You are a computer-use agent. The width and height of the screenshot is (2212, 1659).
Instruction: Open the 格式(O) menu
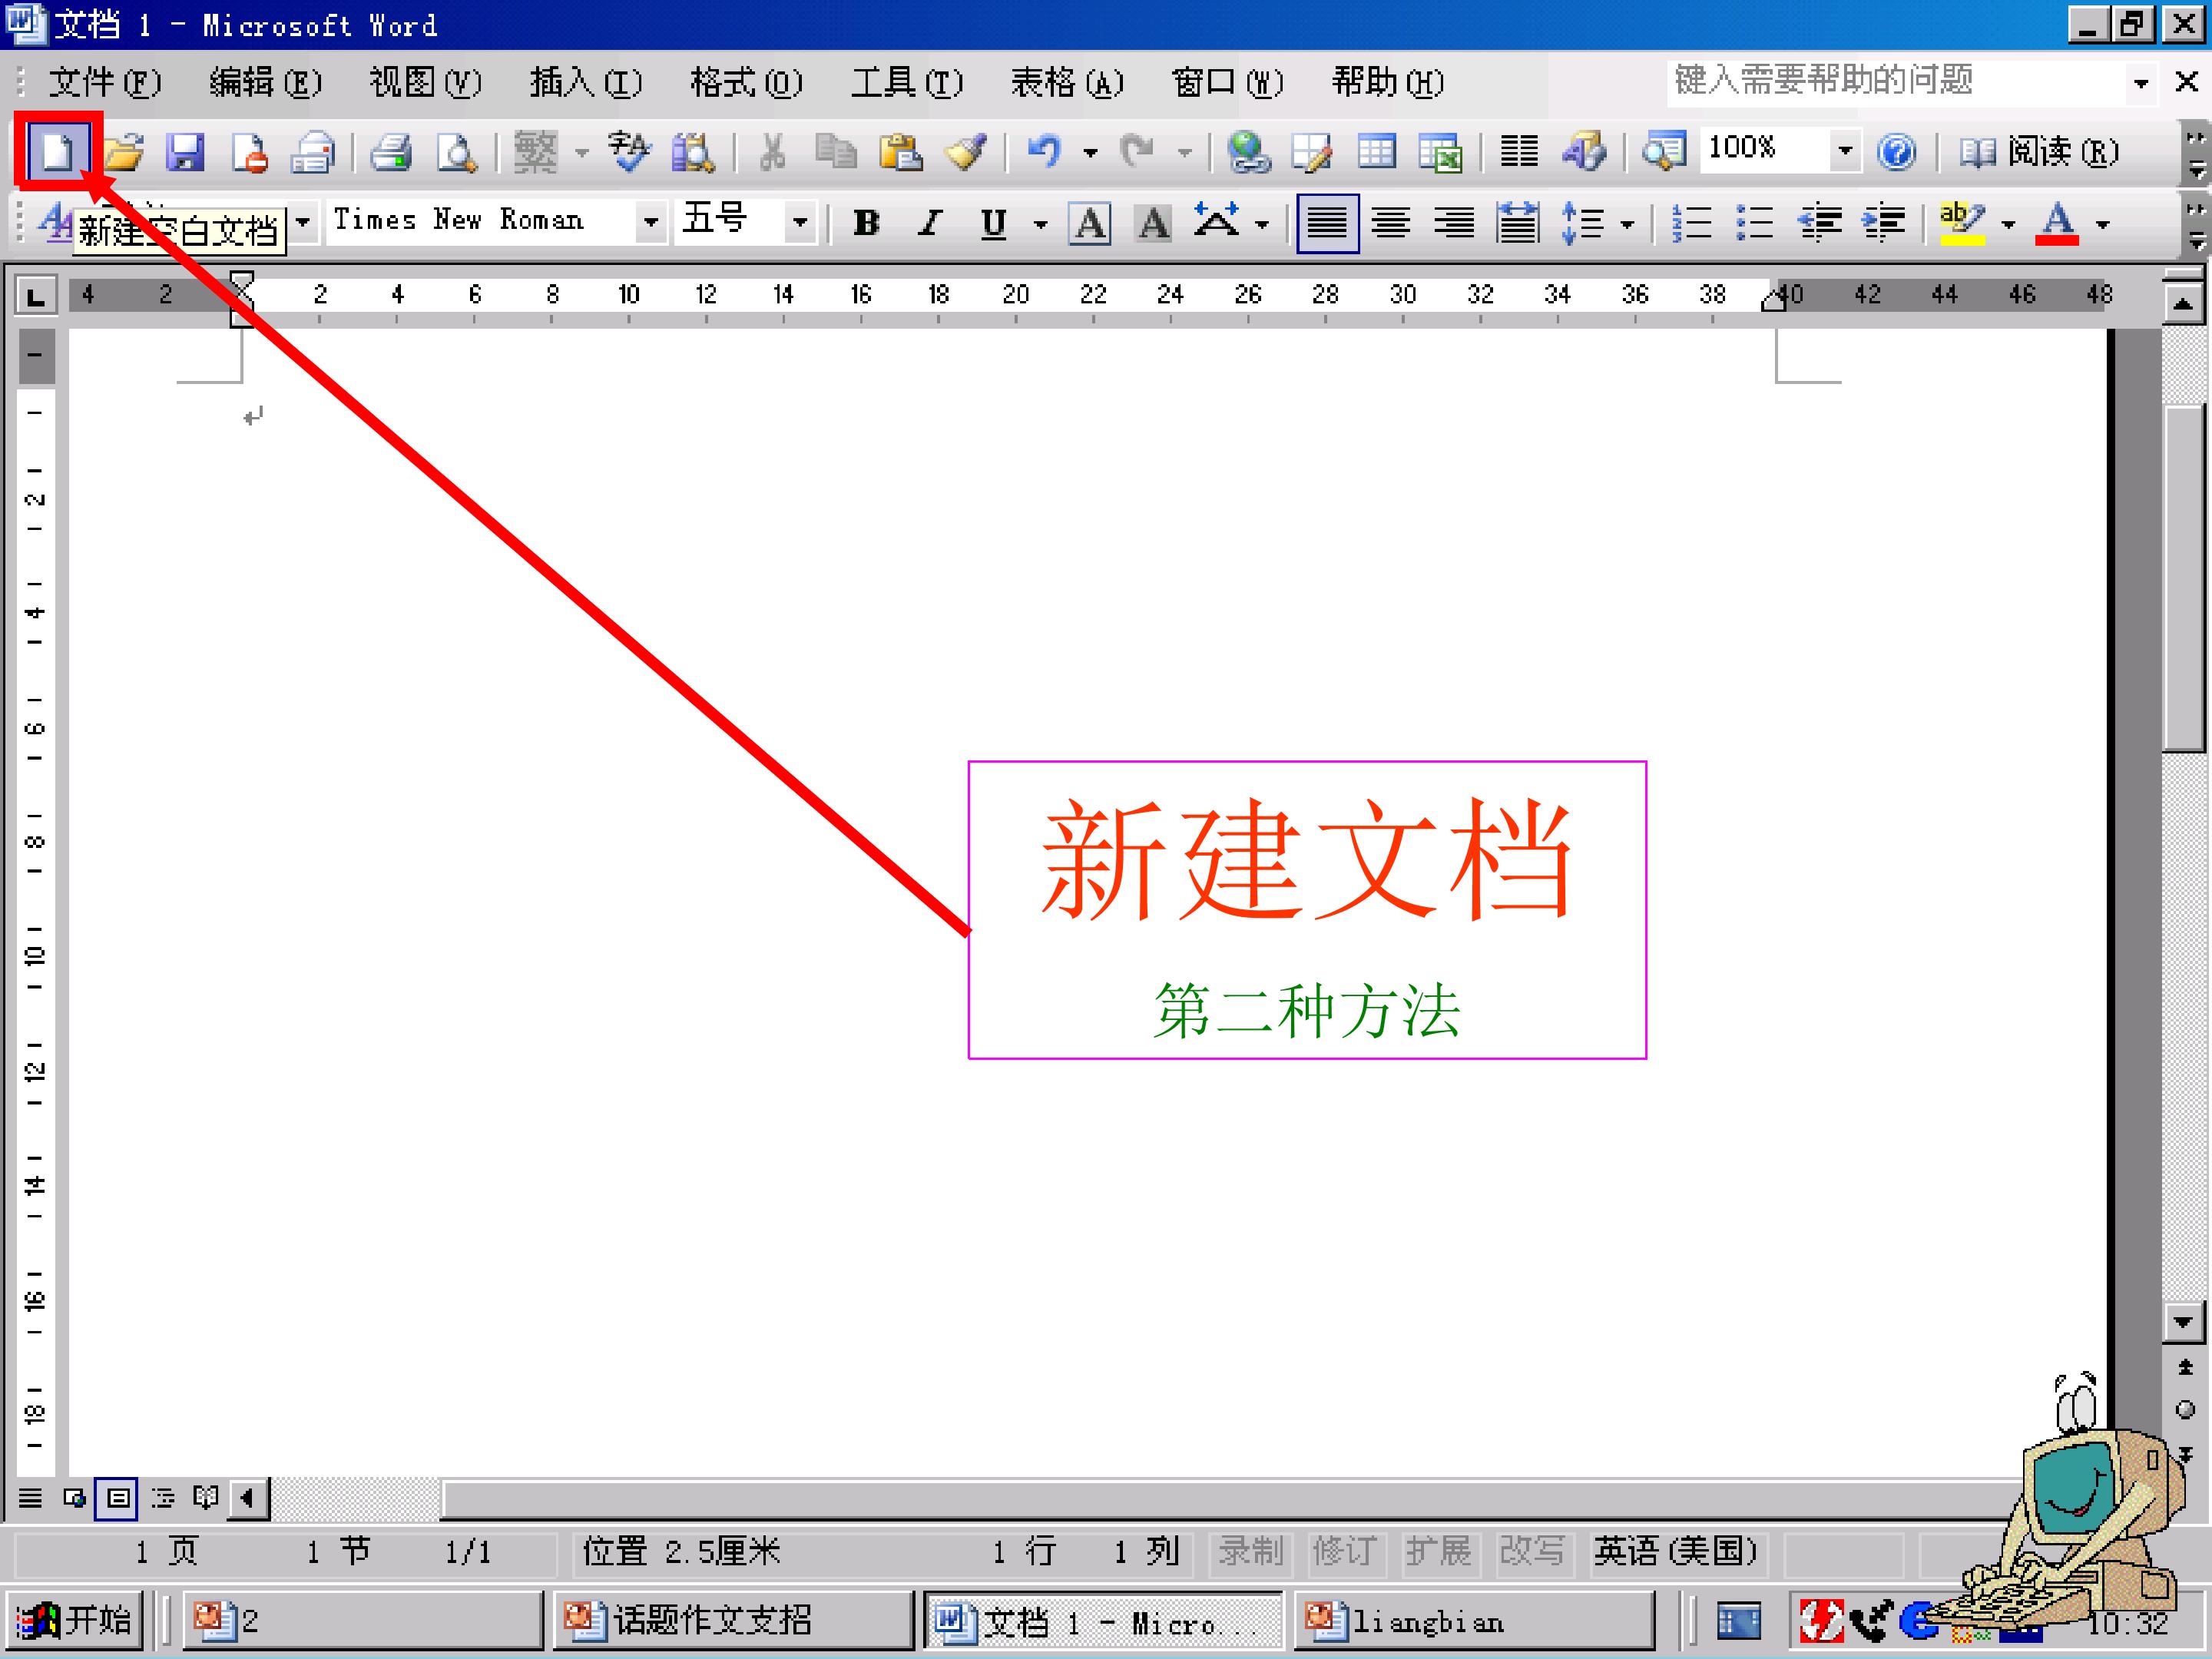pos(747,82)
